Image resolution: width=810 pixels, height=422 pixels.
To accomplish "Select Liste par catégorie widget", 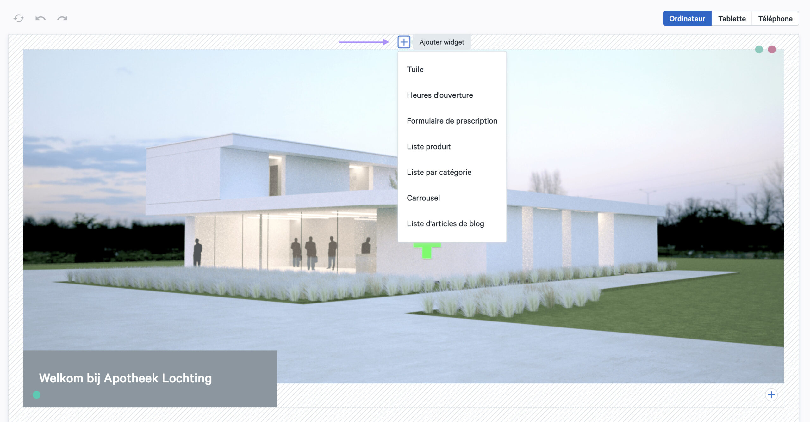I will [439, 172].
